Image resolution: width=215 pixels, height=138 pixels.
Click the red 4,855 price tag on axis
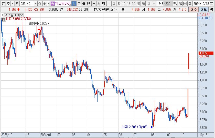206,53
